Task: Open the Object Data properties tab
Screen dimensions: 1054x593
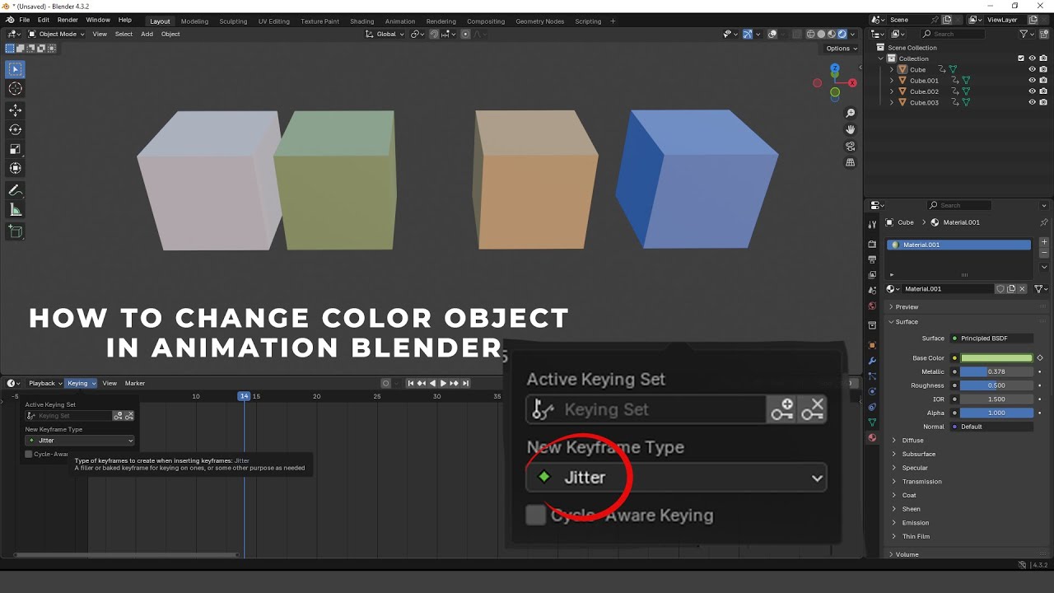Action: coord(872,423)
